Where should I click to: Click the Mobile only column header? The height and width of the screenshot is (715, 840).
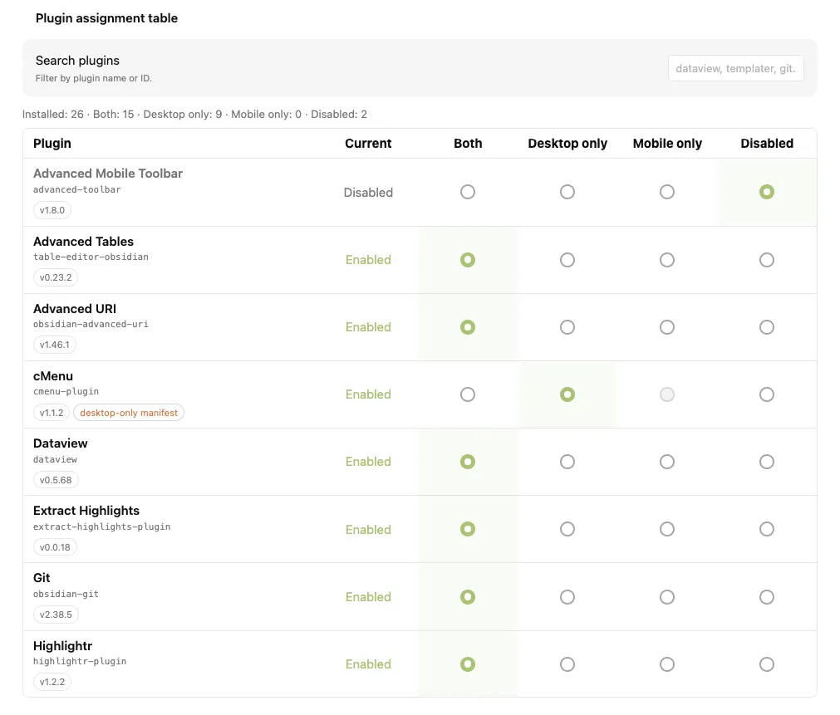point(667,144)
